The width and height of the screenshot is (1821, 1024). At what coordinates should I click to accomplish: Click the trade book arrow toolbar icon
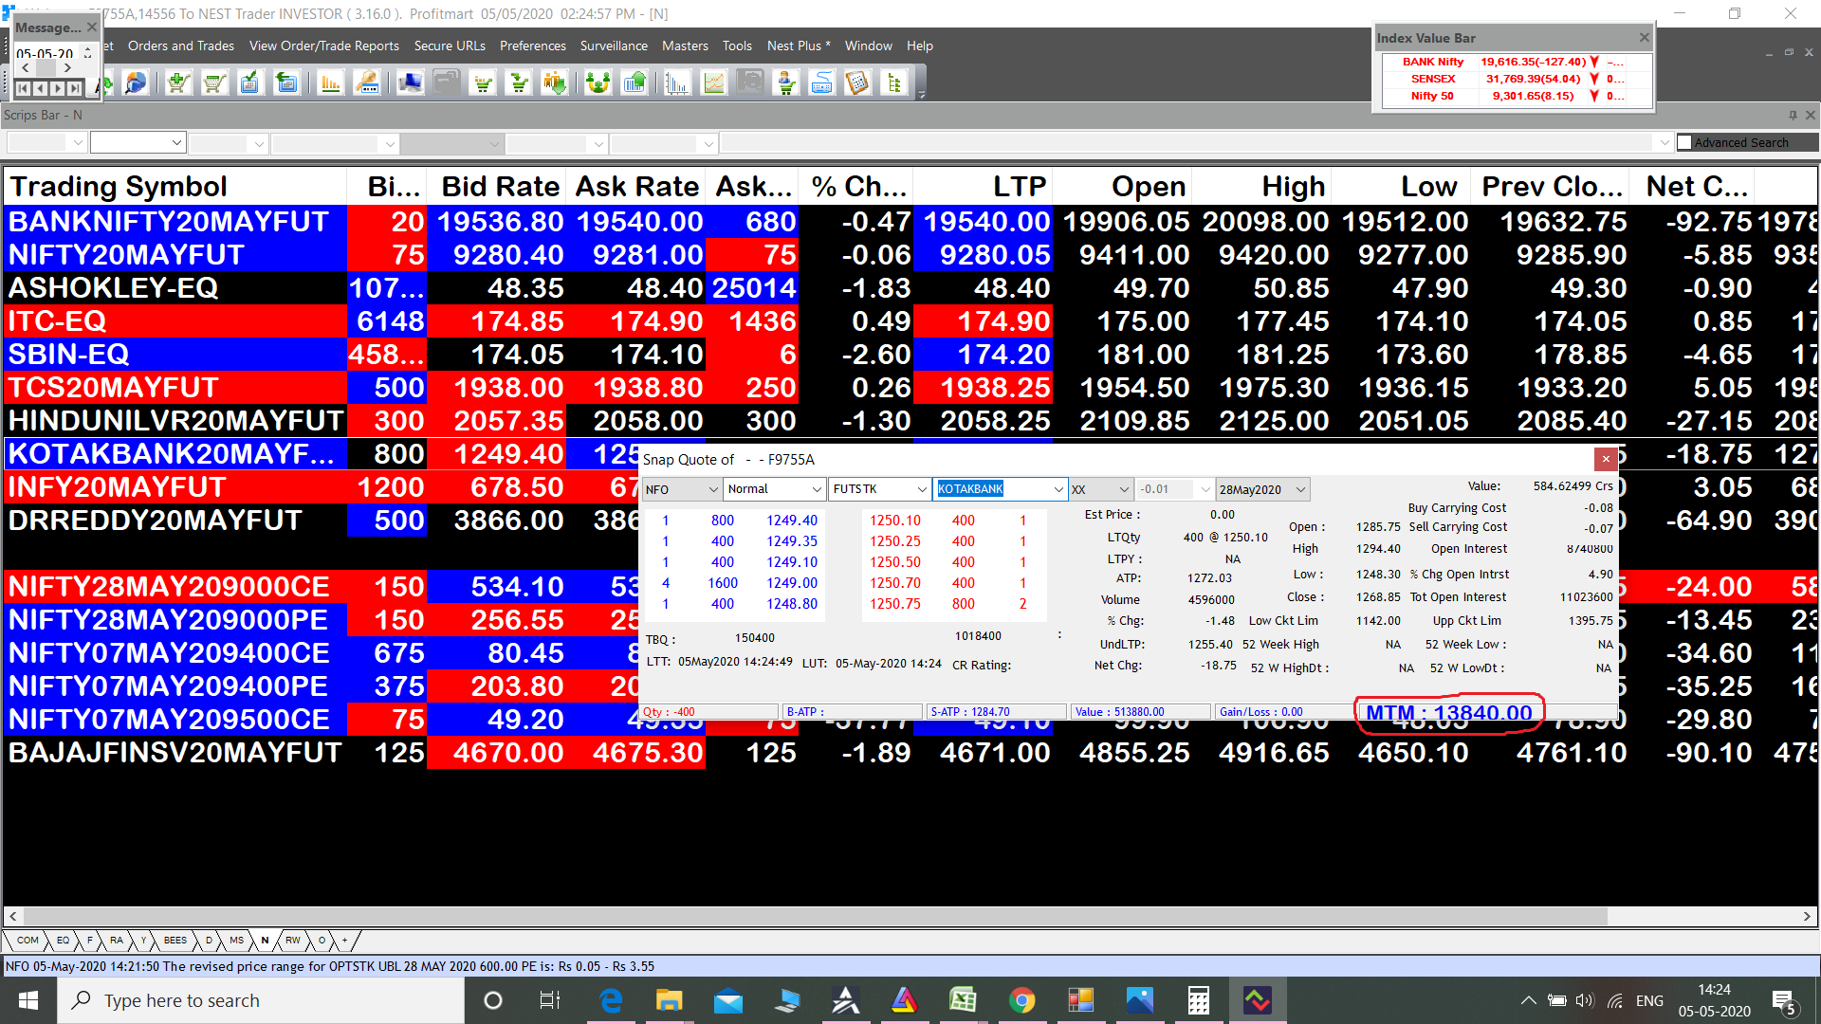point(285,83)
